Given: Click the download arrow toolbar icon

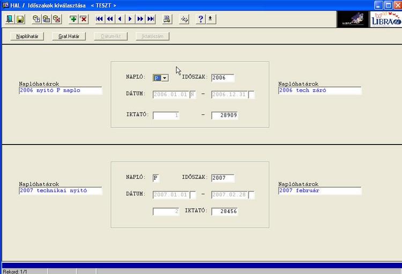Looking at the screenshot, I should (x=211, y=19).
